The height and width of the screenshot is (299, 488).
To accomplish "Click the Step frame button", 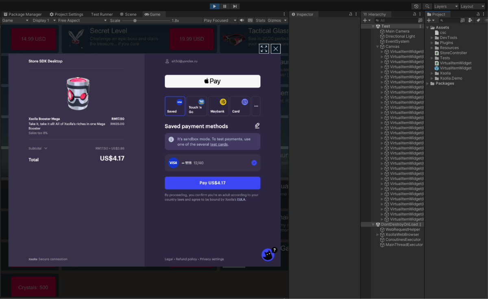I will (235, 6).
